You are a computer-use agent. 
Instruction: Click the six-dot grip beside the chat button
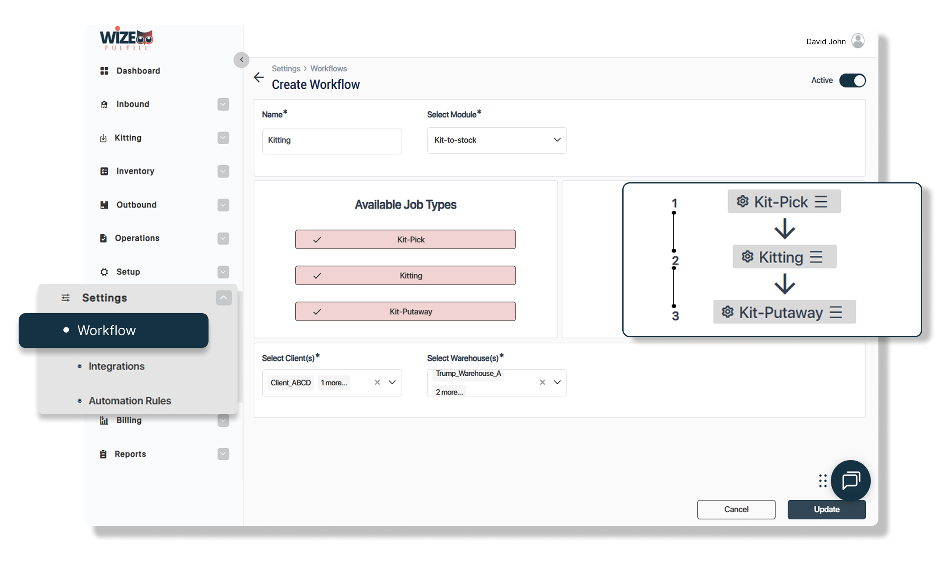822,481
